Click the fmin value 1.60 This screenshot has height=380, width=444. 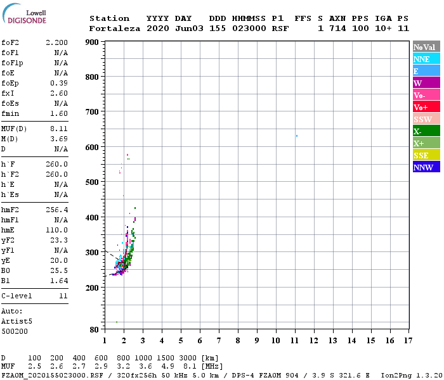tap(59, 113)
